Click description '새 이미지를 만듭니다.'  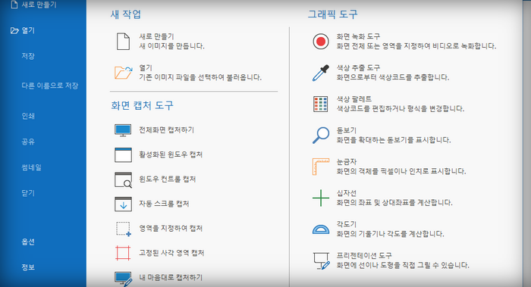point(171,46)
